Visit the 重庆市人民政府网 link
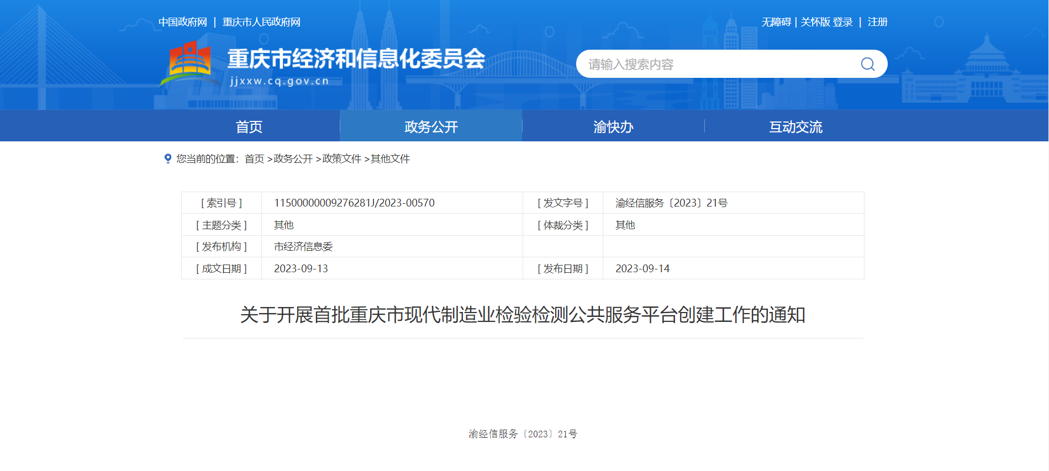 click(x=261, y=22)
